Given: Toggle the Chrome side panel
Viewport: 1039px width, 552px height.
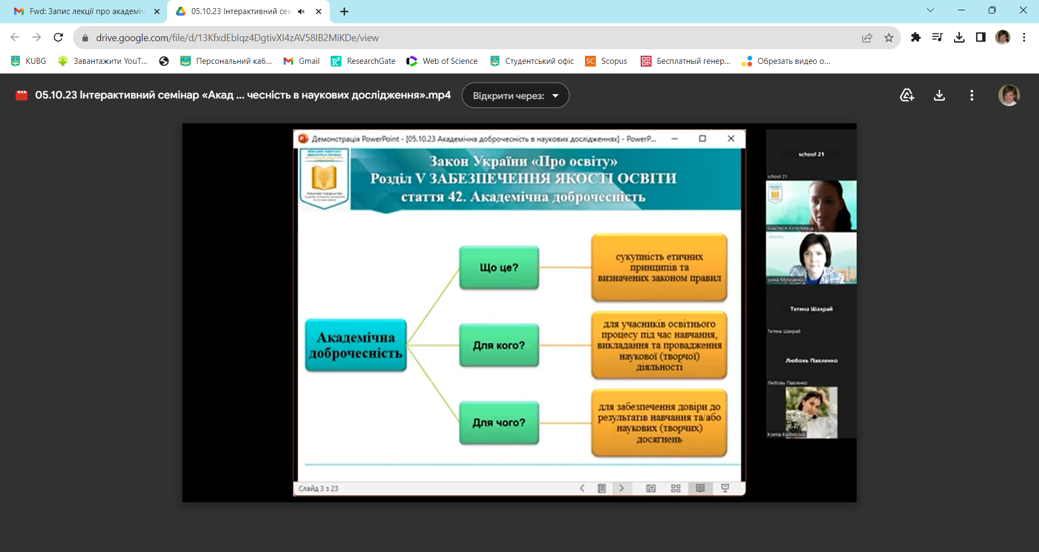Looking at the screenshot, I should point(981,37).
